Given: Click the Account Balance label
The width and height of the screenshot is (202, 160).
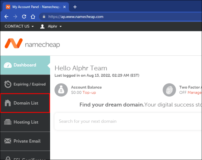Looking at the screenshot, I should point(86,87).
